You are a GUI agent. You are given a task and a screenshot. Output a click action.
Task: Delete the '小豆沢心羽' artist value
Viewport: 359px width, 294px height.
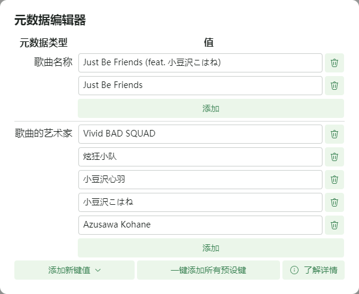334,180
